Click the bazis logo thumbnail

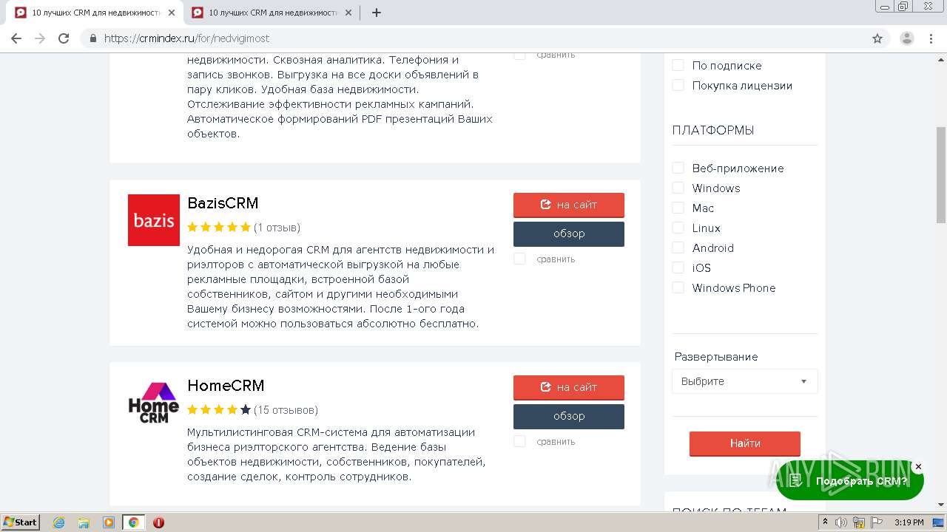(154, 220)
